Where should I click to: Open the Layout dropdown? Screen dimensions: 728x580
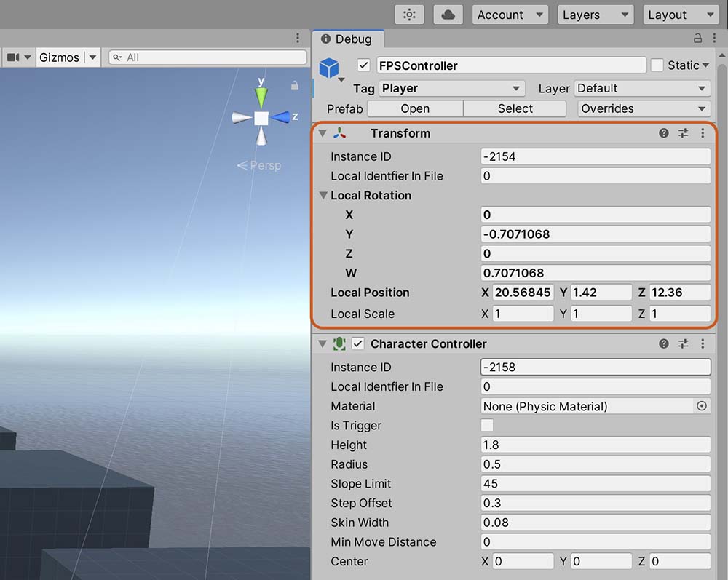pos(681,15)
